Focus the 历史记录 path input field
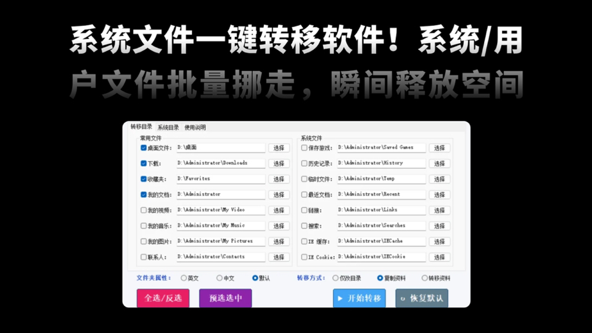This screenshot has width=592, height=333. click(x=381, y=163)
